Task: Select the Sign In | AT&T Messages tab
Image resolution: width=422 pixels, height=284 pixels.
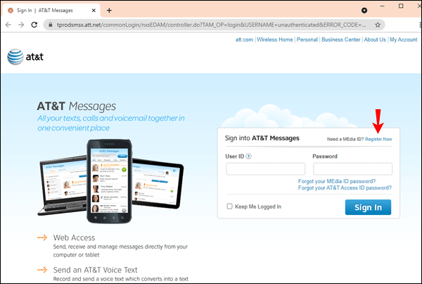Action: (51, 11)
